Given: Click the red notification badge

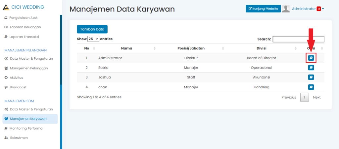Looking at the screenshot, I should pyautogui.click(x=318, y=9).
